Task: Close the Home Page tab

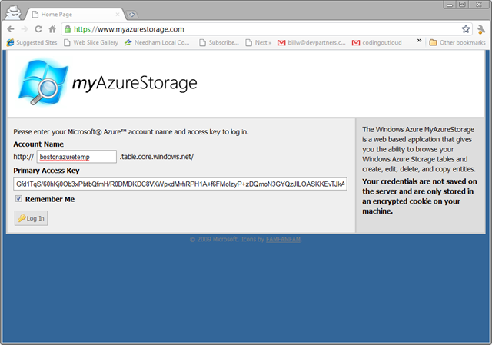Action: pyautogui.click(x=119, y=15)
